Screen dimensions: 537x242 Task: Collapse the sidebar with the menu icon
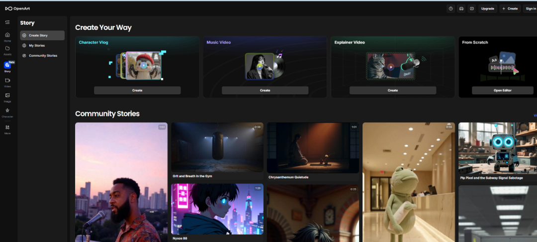7,22
